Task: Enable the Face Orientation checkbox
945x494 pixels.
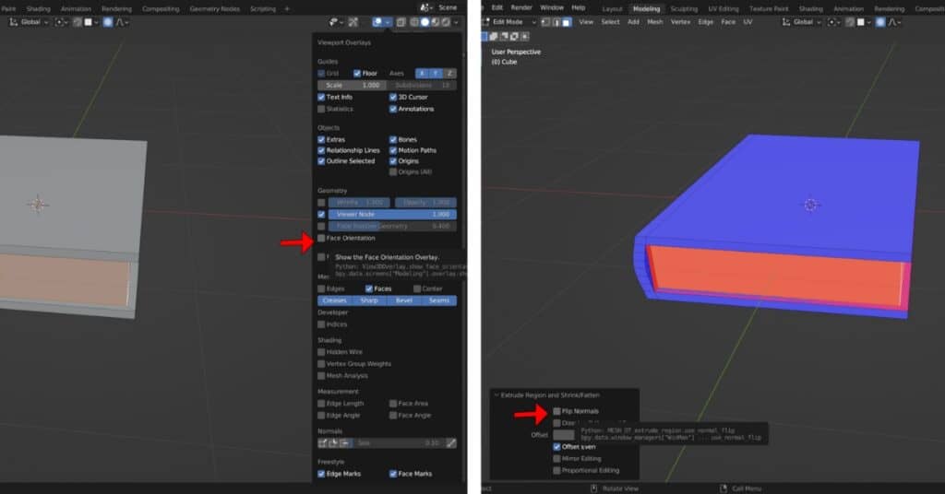Action: (322, 238)
